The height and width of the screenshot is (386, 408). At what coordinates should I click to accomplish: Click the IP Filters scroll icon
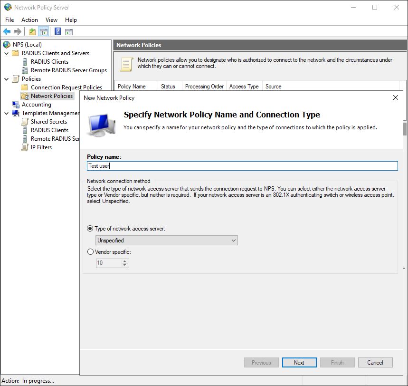click(x=25, y=147)
